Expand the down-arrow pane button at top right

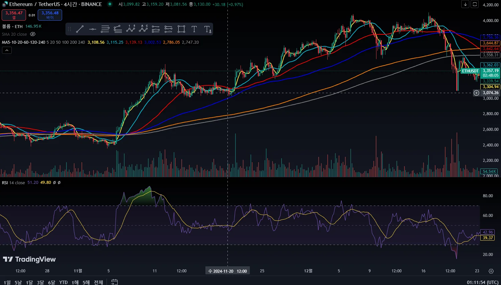click(x=465, y=4)
